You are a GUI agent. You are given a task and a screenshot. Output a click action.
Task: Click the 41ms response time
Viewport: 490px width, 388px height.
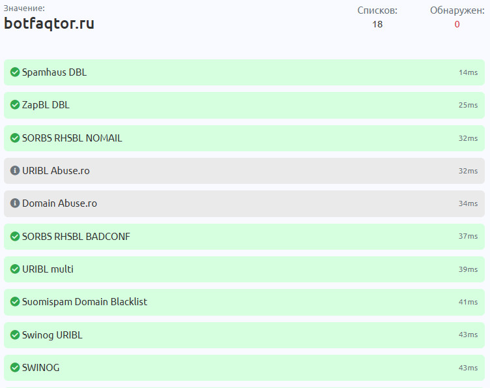click(468, 302)
